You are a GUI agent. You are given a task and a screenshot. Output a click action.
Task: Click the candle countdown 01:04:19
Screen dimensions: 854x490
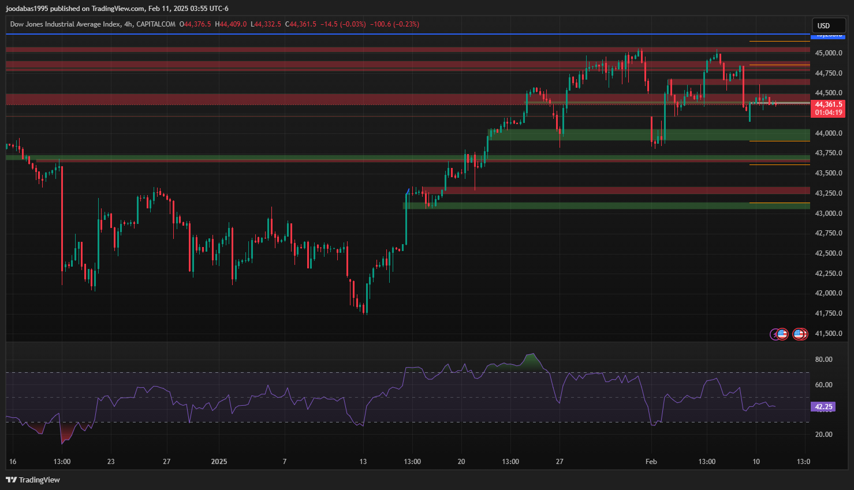coord(828,113)
